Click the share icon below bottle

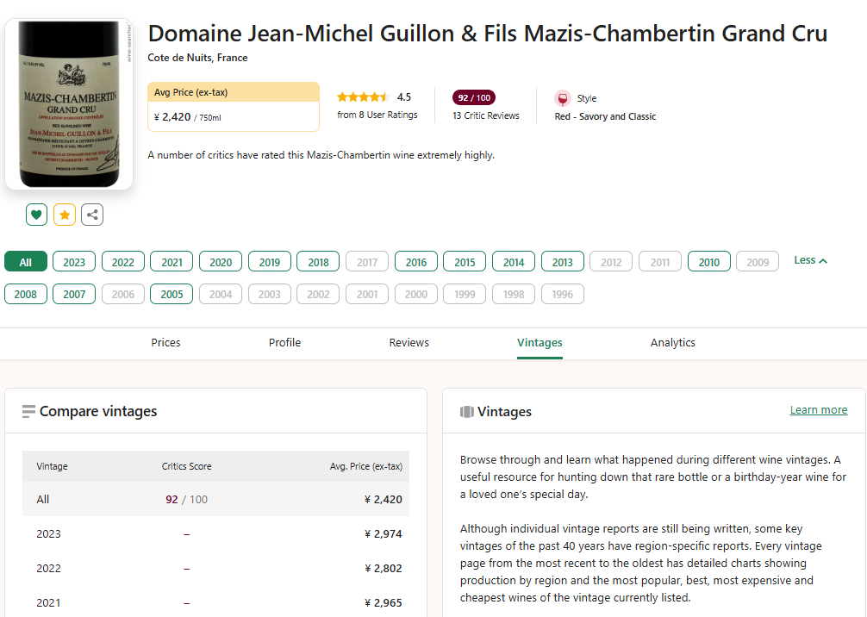tap(92, 215)
